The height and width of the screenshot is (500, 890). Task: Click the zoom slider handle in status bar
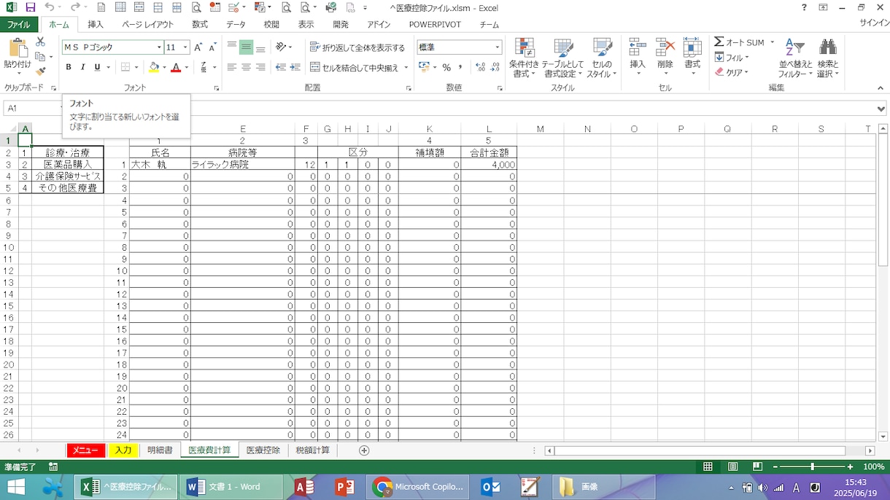[812, 466]
